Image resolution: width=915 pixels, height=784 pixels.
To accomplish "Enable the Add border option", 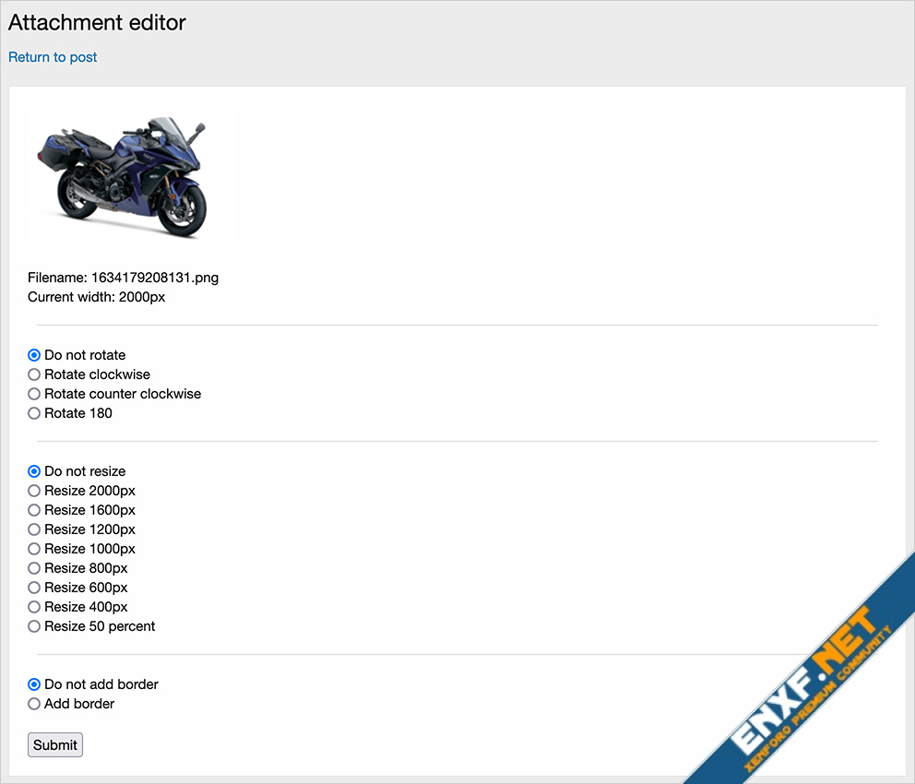I will pyautogui.click(x=34, y=704).
